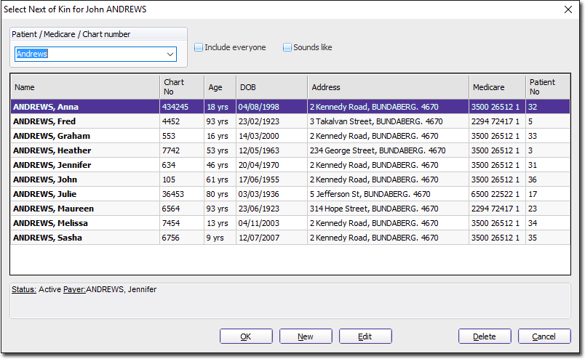Click the Edit button

[x=365, y=336]
